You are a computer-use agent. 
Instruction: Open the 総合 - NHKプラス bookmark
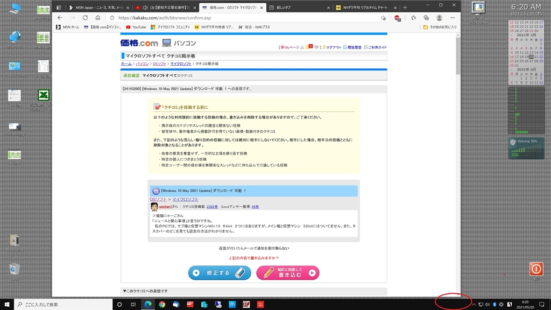click(254, 27)
